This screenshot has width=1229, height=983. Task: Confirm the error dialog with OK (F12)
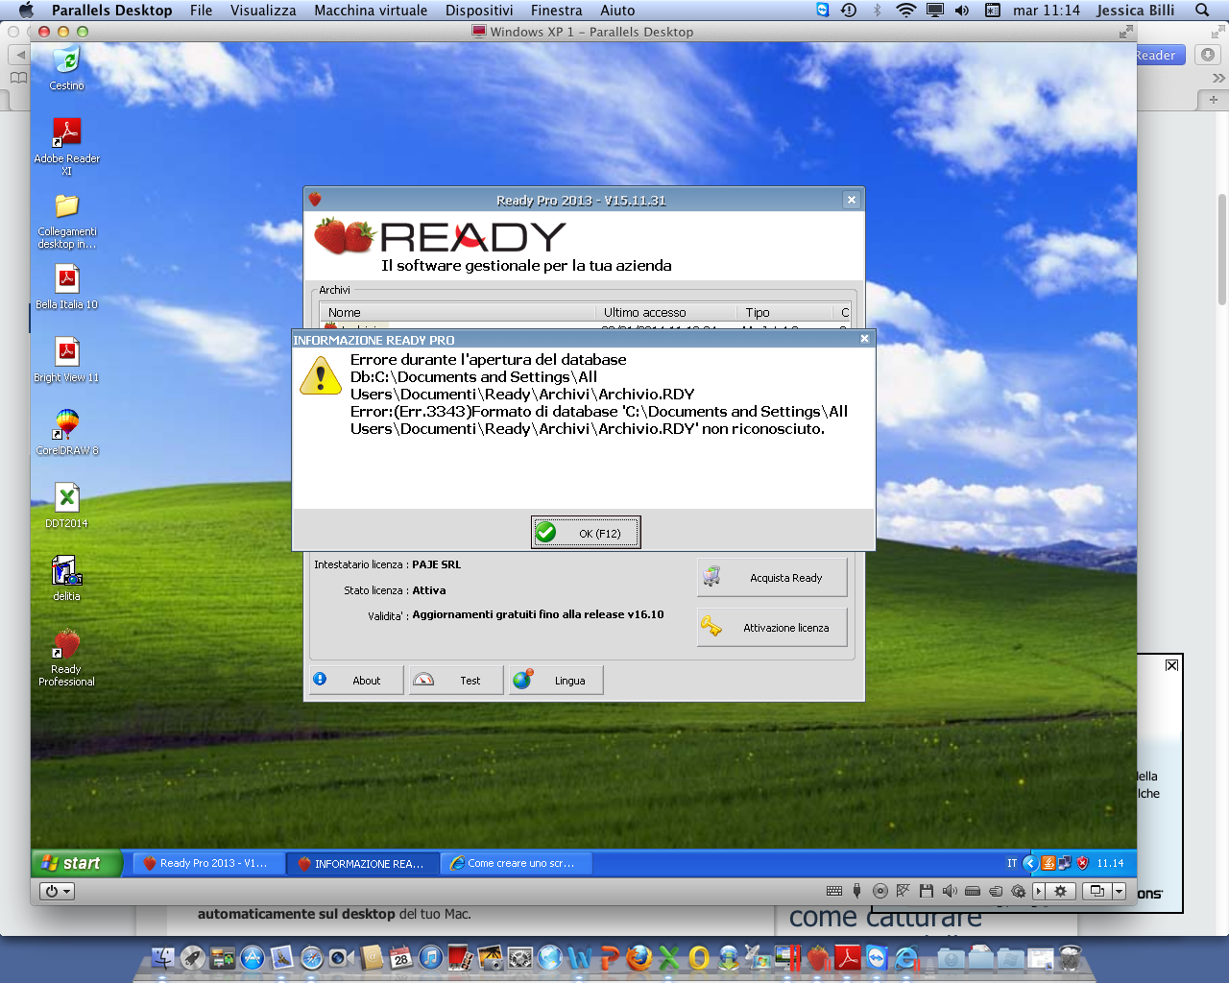pos(586,533)
